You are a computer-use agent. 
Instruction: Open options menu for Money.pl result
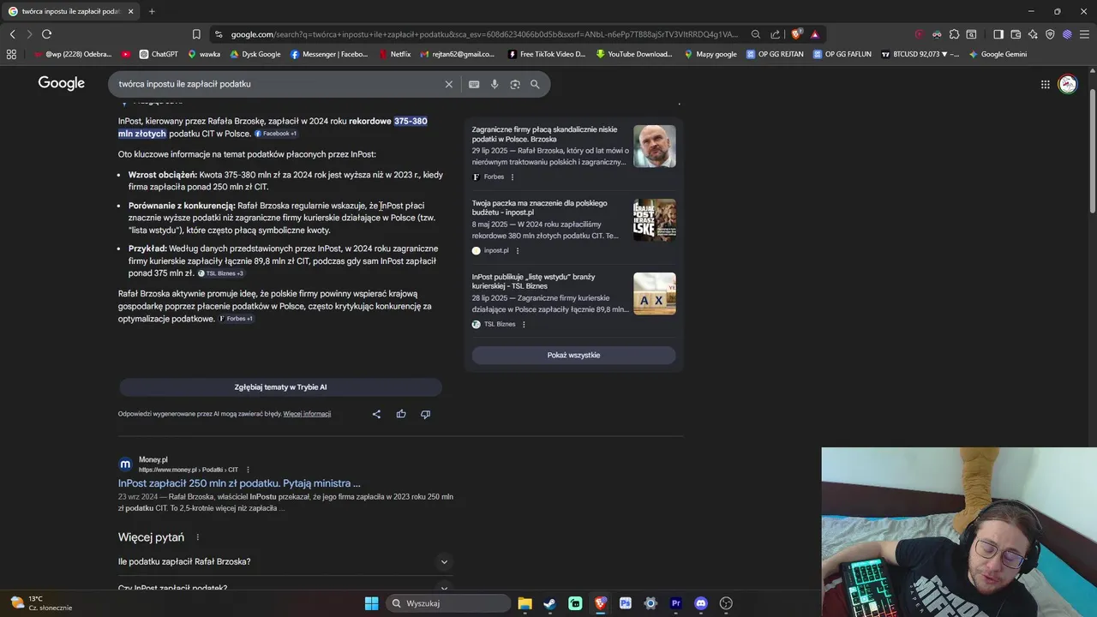pos(248,470)
